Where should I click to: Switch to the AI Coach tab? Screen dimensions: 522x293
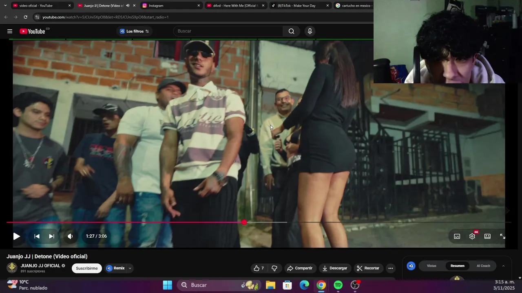coord(483,266)
